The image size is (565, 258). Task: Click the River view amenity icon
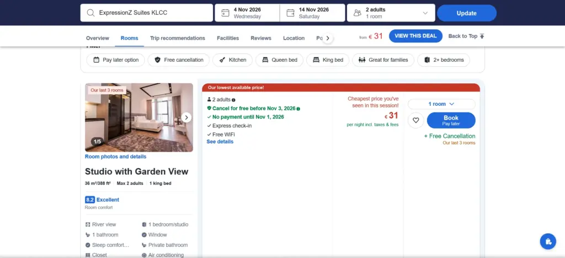pos(88,224)
